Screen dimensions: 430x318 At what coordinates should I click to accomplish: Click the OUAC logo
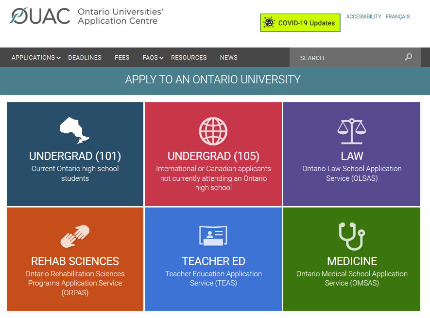pos(39,16)
